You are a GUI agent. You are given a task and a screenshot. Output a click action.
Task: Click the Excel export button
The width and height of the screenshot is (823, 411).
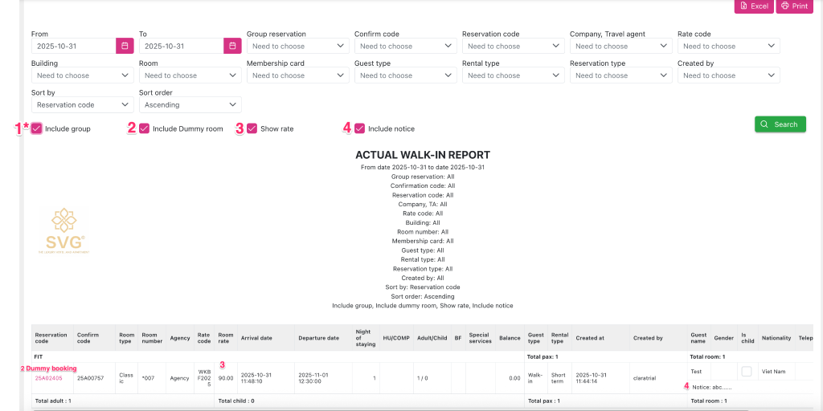tap(753, 6)
